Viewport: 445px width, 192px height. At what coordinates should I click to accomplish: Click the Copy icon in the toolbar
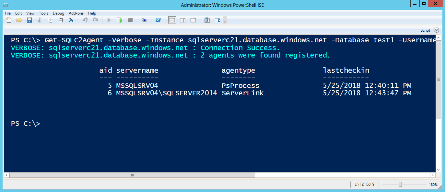50,20
